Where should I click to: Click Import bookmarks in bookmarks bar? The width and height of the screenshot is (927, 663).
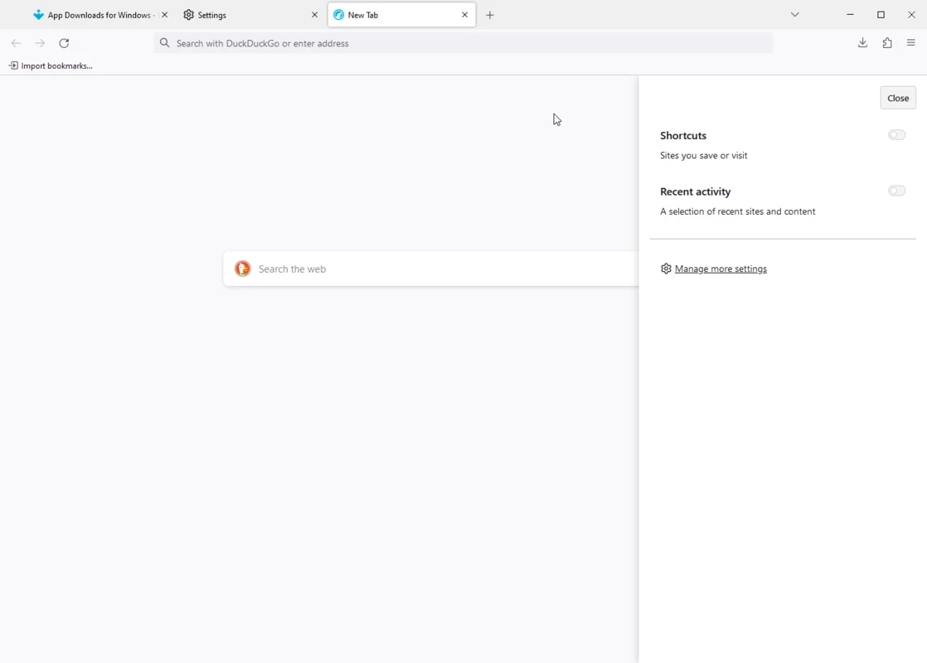point(51,65)
